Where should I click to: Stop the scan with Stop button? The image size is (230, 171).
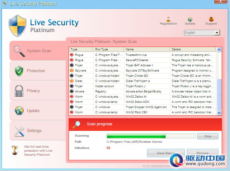(x=208, y=136)
